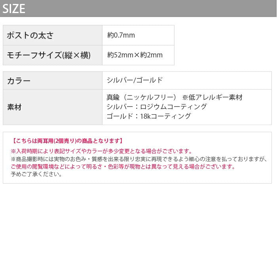The width and height of the screenshot is (277, 277).
Task: Click the 予めご了承ください text
Action: coord(36,174)
